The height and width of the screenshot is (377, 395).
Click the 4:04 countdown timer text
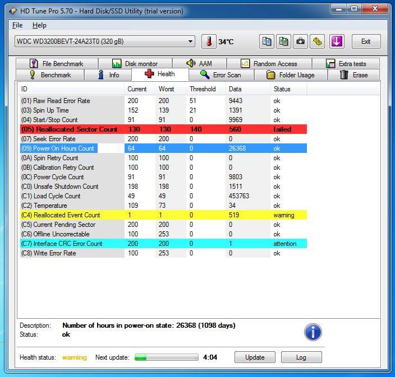pos(210,357)
